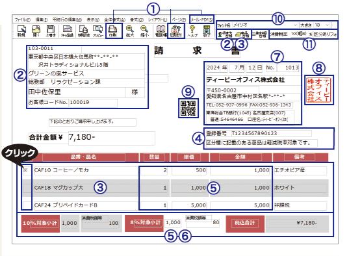Click the invoice number field 1013
Image resolution: width=349 pixels, height=256 pixels.
(x=288, y=68)
